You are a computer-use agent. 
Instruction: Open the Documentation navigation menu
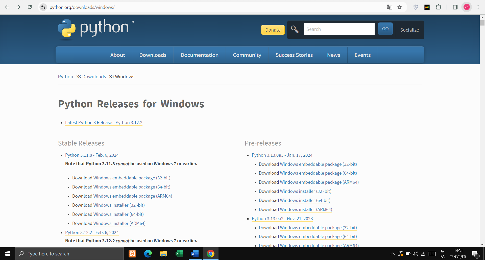click(200, 55)
